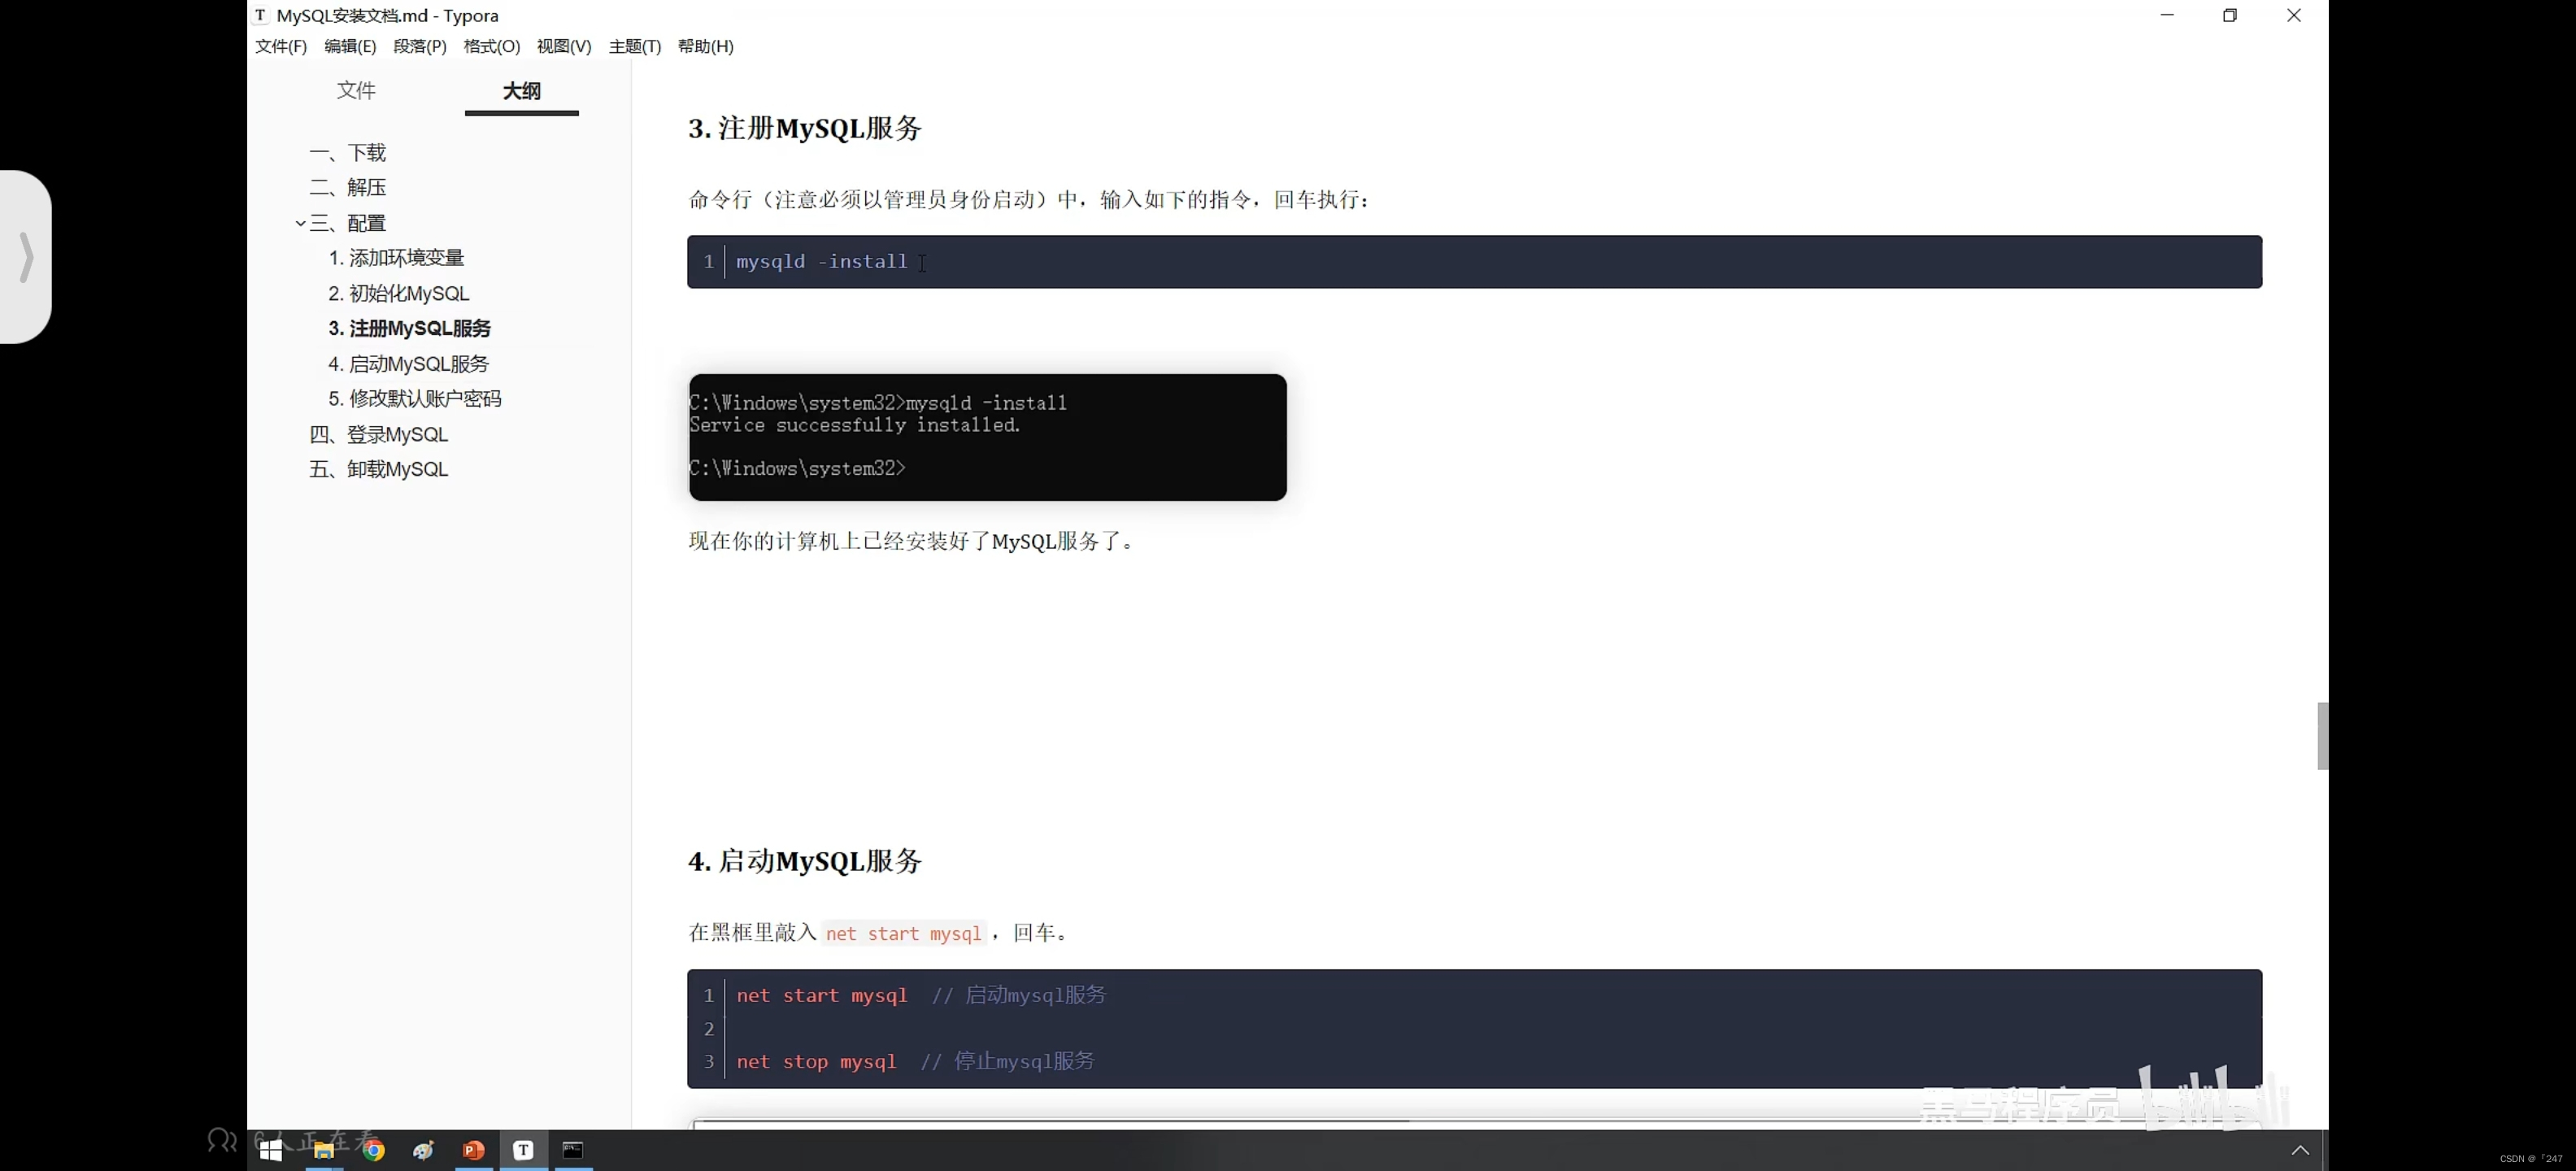Image resolution: width=2576 pixels, height=1171 pixels.
Task: Click the Windows Start button
Action: (x=271, y=1150)
